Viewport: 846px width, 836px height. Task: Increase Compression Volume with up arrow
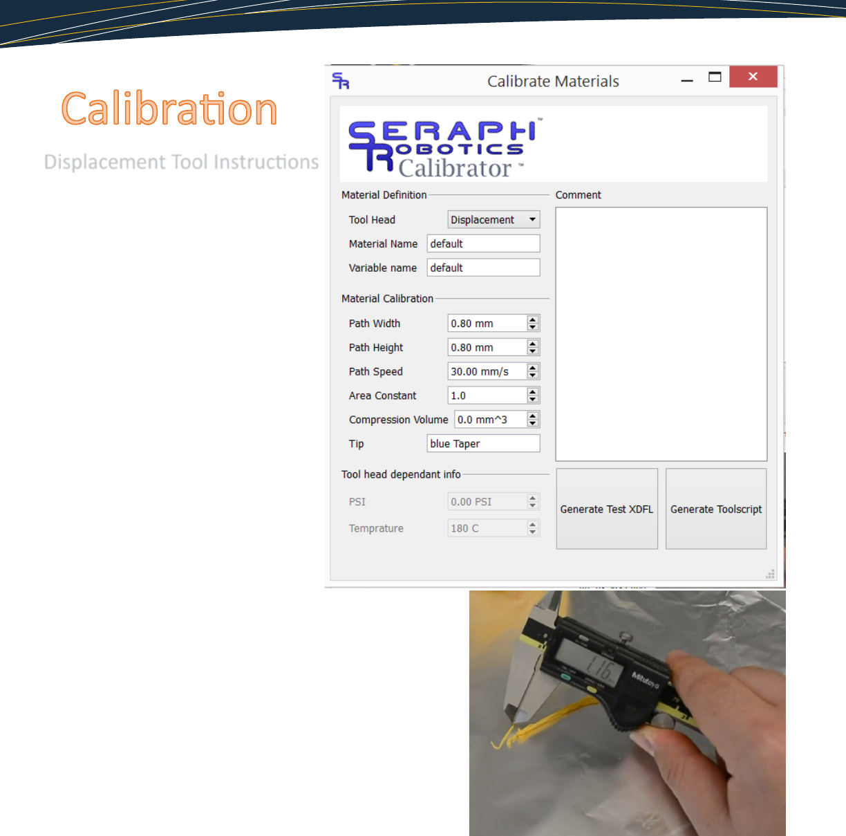pos(532,416)
